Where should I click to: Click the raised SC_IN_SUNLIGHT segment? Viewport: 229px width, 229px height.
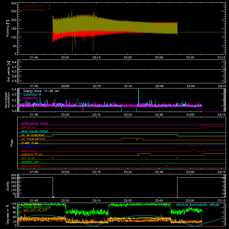click(115, 134)
